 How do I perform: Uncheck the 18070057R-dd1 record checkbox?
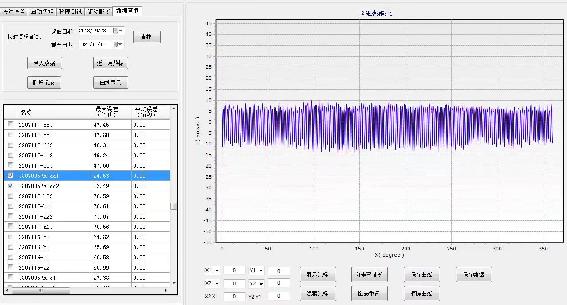[x=11, y=176]
